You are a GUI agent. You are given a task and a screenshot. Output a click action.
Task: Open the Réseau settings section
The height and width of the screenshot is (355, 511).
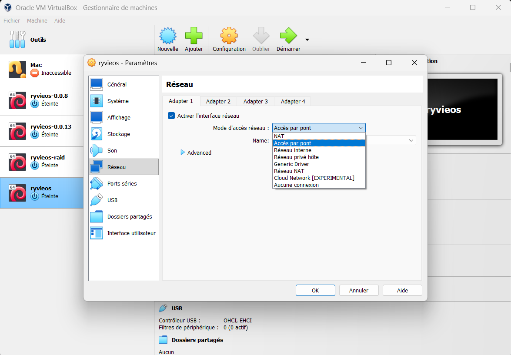[x=124, y=167]
